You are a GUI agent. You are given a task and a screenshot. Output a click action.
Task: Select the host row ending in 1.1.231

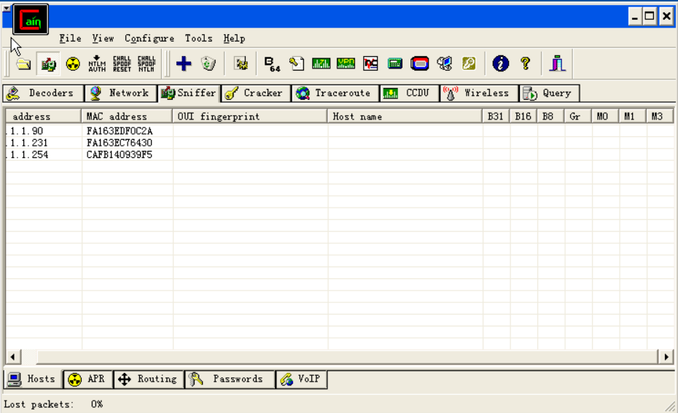[x=340, y=143]
